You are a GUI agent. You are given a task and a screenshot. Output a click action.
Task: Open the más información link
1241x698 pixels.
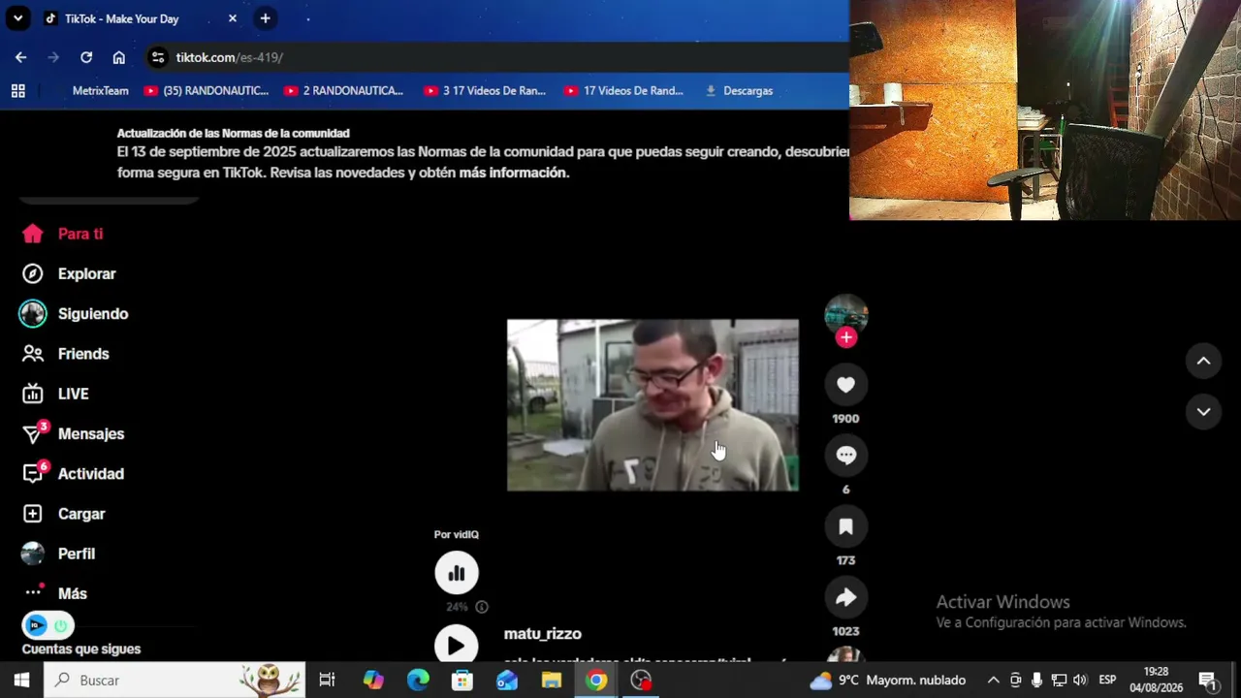513,173
